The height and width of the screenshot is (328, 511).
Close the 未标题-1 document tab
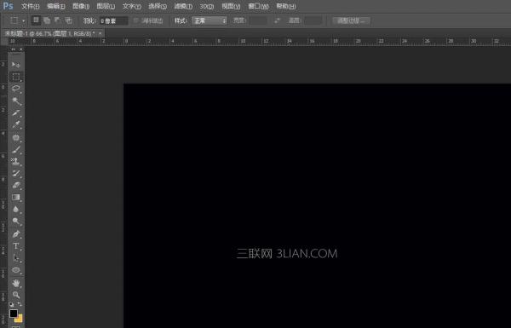[x=100, y=33]
